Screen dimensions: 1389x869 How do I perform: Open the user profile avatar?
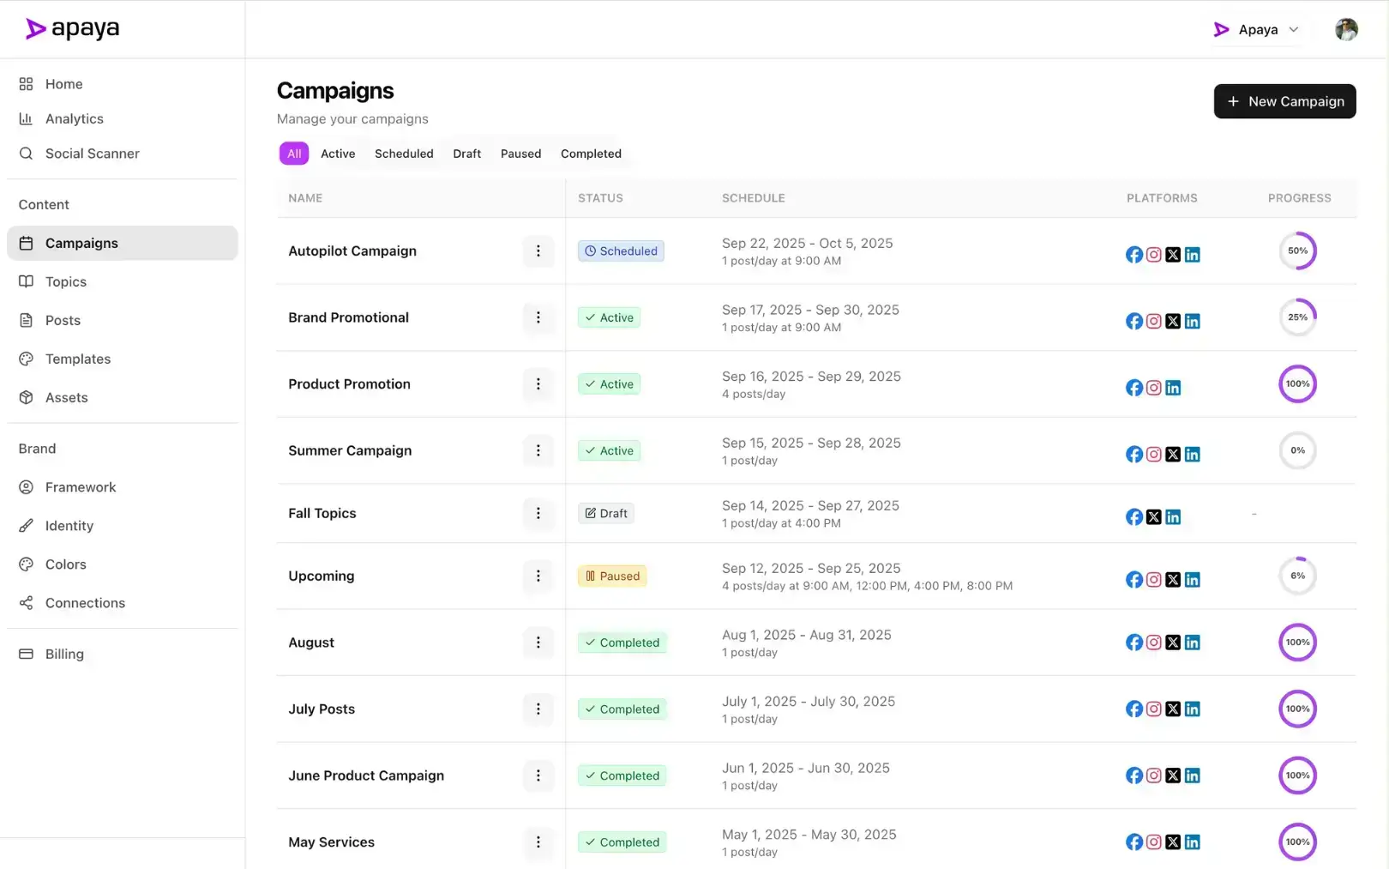pyautogui.click(x=1346, y=29)
